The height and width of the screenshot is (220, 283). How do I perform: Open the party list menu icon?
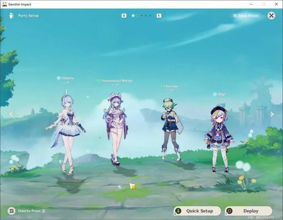point(11,211)
